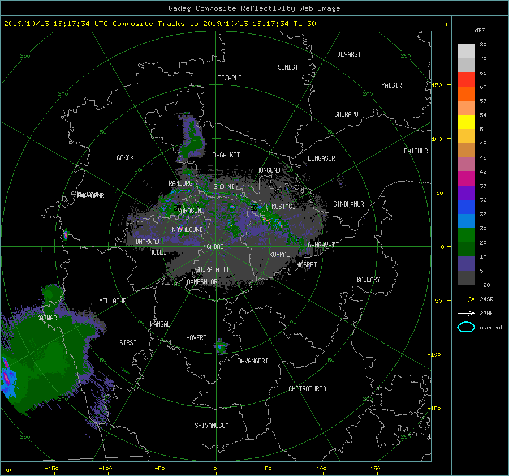
Task: Select the bright green 30-20 dBZ color swatch
Action: pyautogui.click(x=466, y=235)
